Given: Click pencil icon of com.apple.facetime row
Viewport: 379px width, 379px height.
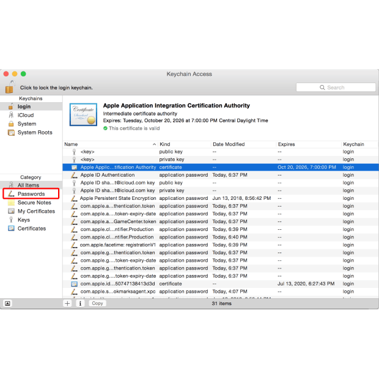Looking at the screenshot, I should 74,245.
